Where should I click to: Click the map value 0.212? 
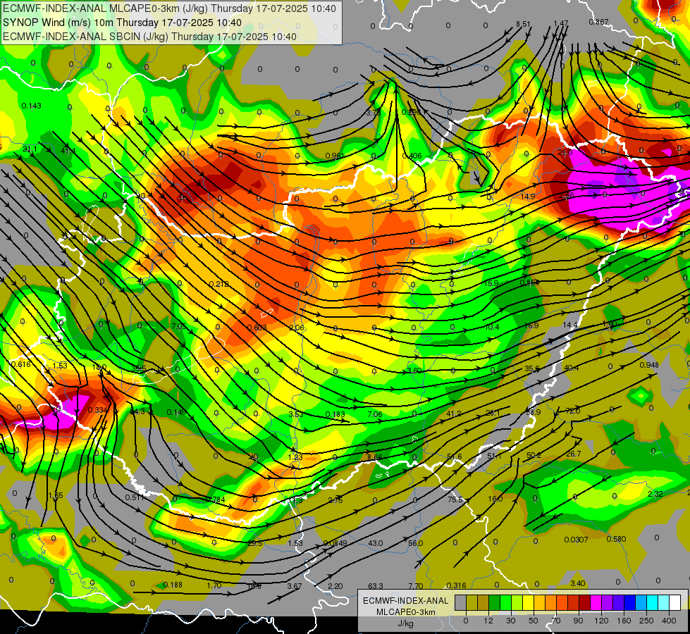click(x=219, y=284)
